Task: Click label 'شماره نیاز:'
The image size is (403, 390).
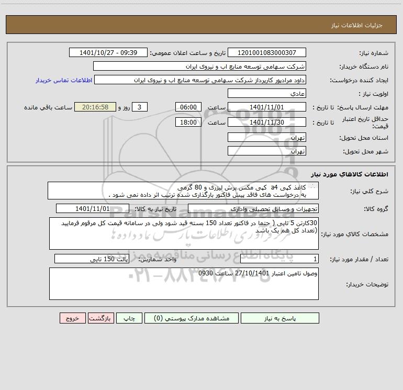Action: click(x=374, y=53)
